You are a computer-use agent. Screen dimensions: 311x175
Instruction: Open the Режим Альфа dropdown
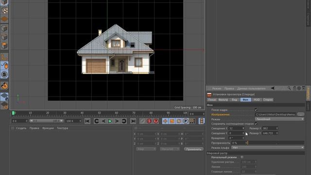(x=268, y=148)
